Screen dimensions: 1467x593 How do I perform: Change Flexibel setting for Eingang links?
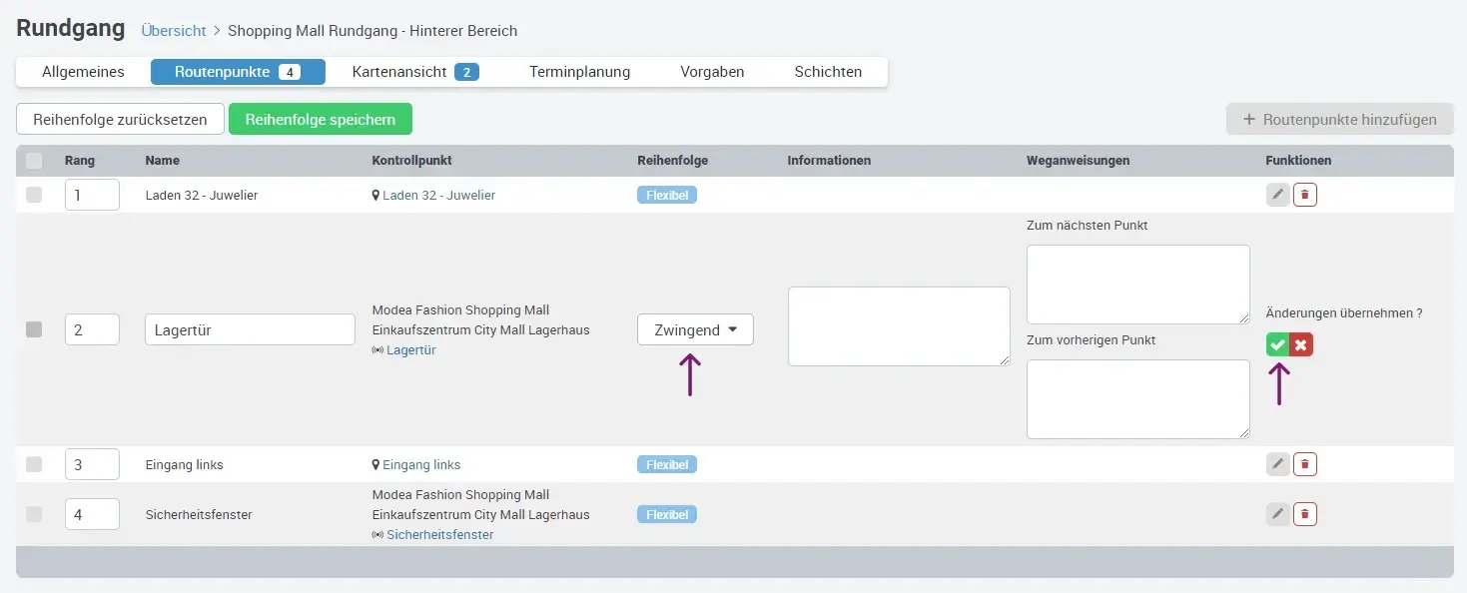click(x=666, y=464)
